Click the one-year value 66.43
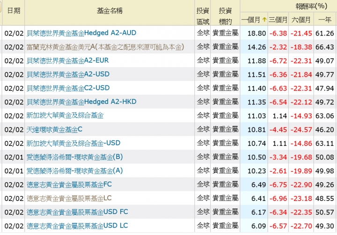337x235 pixels. coord(325,47)
